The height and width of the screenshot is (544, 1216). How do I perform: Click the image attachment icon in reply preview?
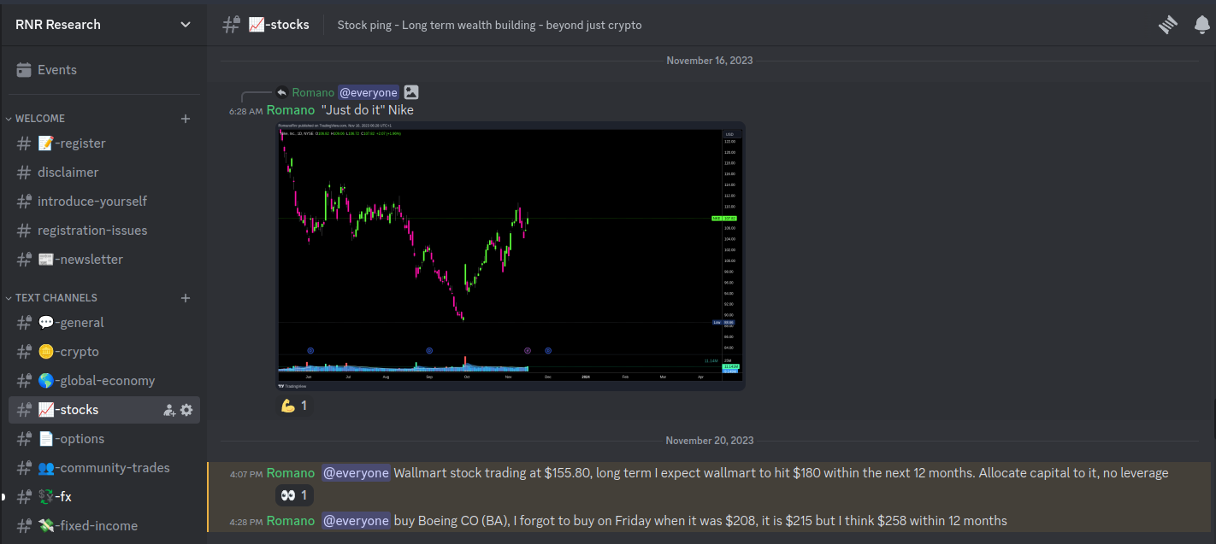(411, 92)
